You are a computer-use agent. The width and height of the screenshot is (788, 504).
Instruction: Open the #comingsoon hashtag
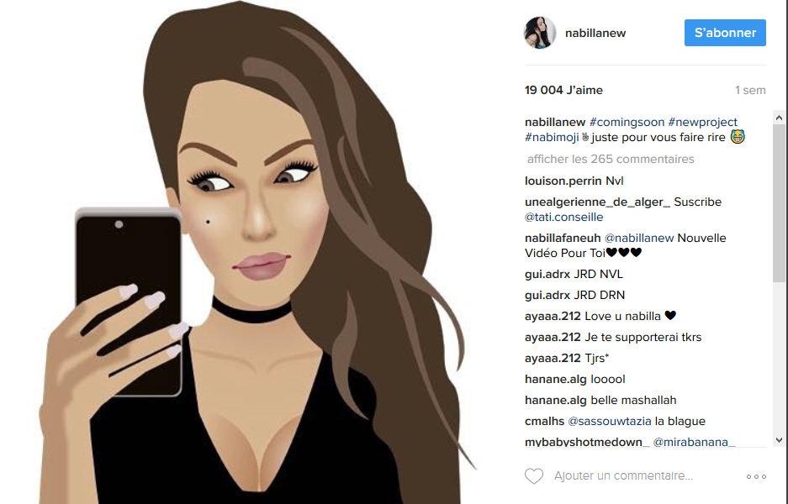click(627, 122)
